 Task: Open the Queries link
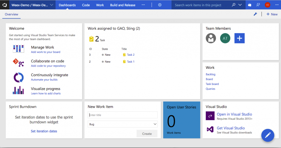(x=210, y=89)
